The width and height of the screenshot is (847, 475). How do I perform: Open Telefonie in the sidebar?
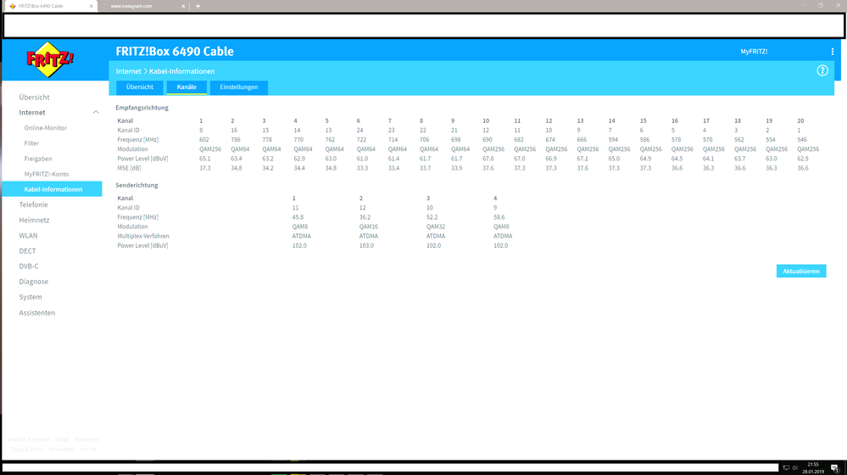[x=34, y=204]
